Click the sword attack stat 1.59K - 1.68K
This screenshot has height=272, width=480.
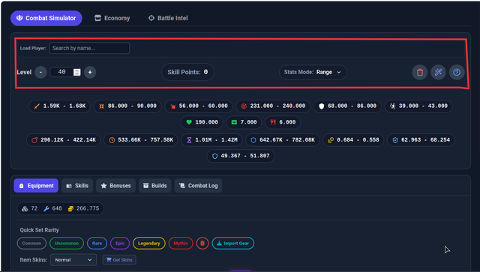(x=60, y=106)
